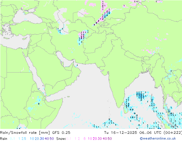The height and width of the screenshot is (141, 182).
Task: Select the Snow legend 40 value
Action: pos(105,139)
